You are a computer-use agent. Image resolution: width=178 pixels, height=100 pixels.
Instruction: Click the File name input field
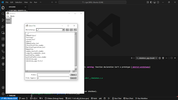pos(53,75)
